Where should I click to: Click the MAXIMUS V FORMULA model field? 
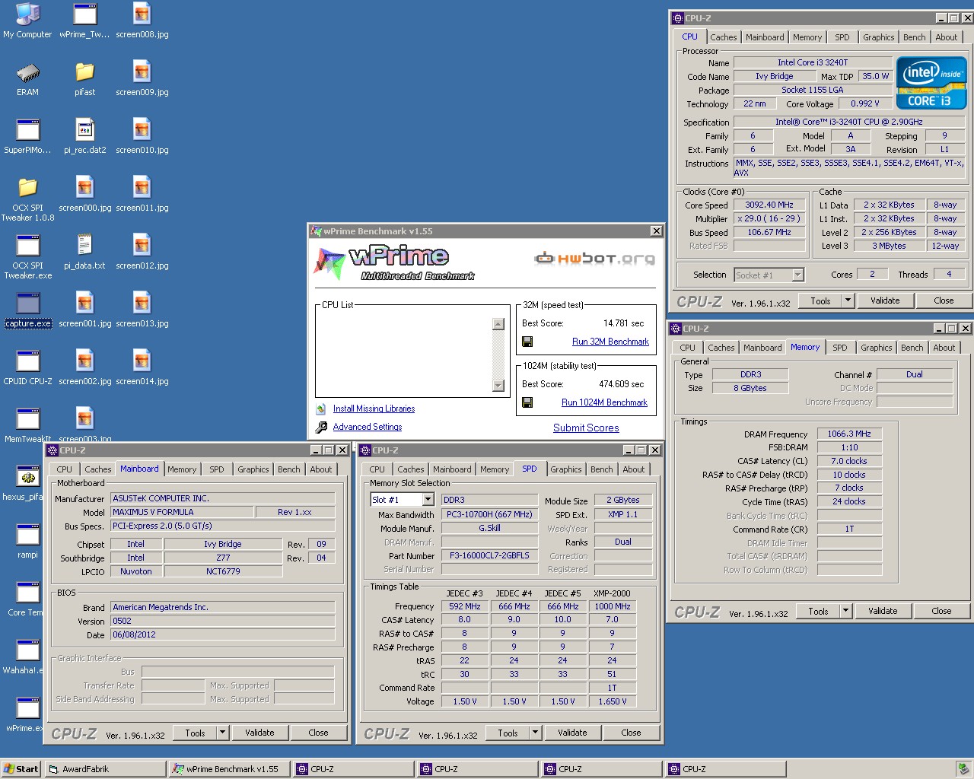coord(182,512)
